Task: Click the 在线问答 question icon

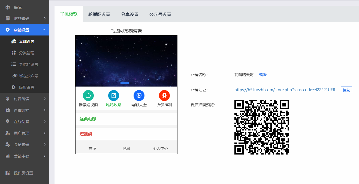Action: point(8,122)
